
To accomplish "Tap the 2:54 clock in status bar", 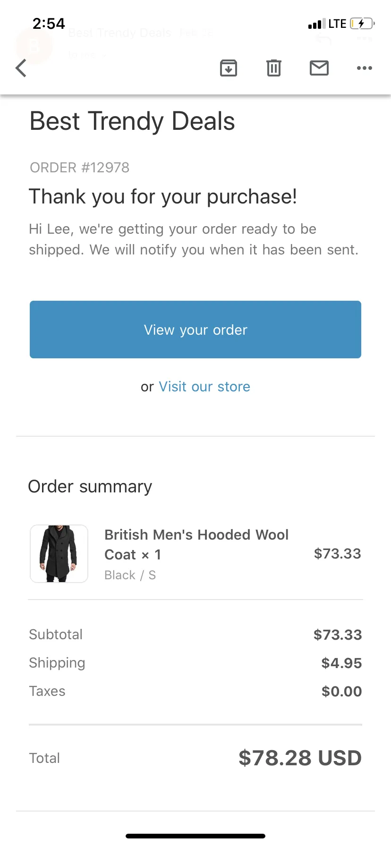I will [x=49, y=24].
